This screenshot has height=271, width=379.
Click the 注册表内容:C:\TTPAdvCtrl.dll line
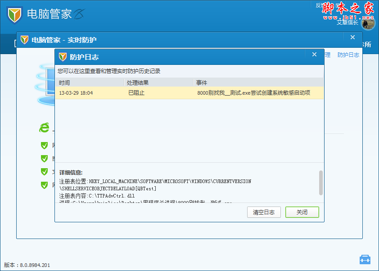point(97,196)
